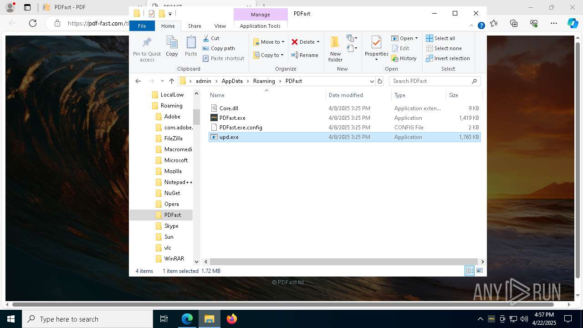Click the Edit button in Open group
This screenshot has width=583, height=328.
[x=401, y=48]
